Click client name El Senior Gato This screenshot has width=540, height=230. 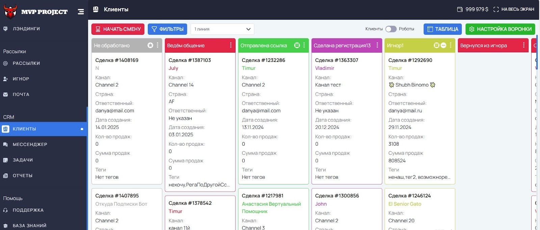405,204
